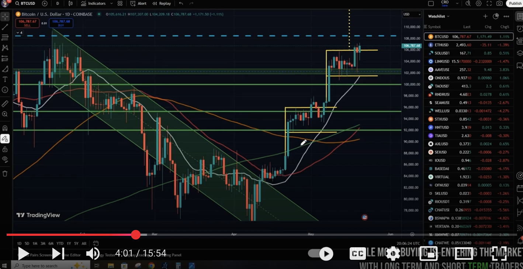This screenshot has height=269, width=523.
Task: Open the USD currency dropdown
Action: (412, 14)
